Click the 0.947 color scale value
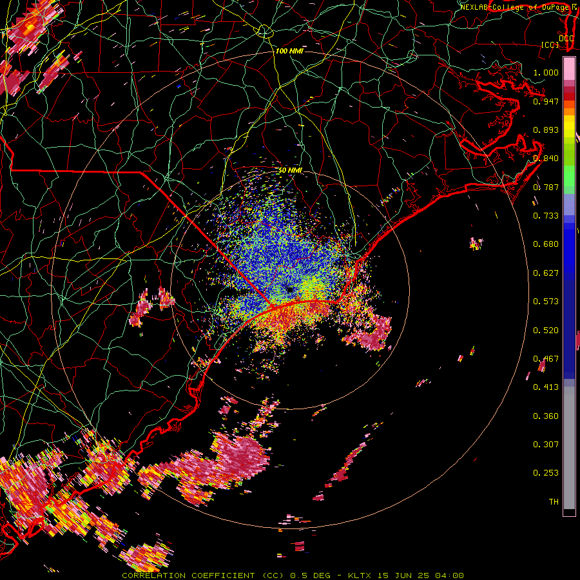580x580 pixels. [x=546, y=101]
